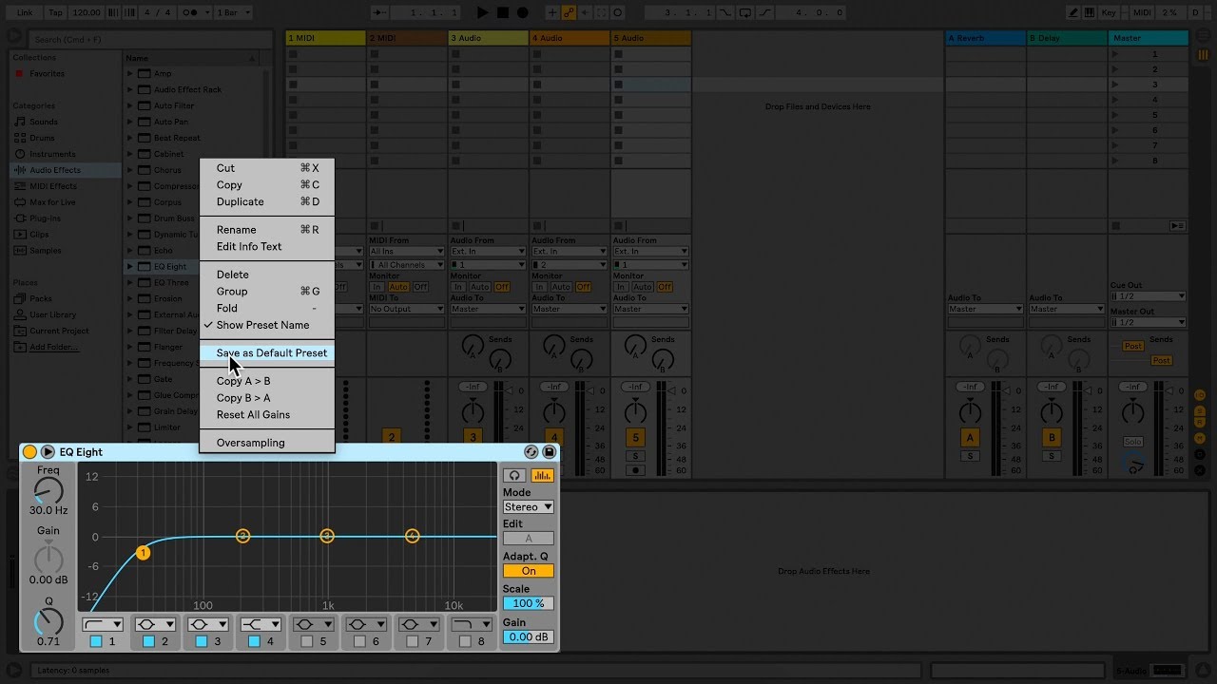The height and width of the screenshot is (684, 1217).
Task: Enable EQ Eight headphone audition mode
Action: click(514, 475)
